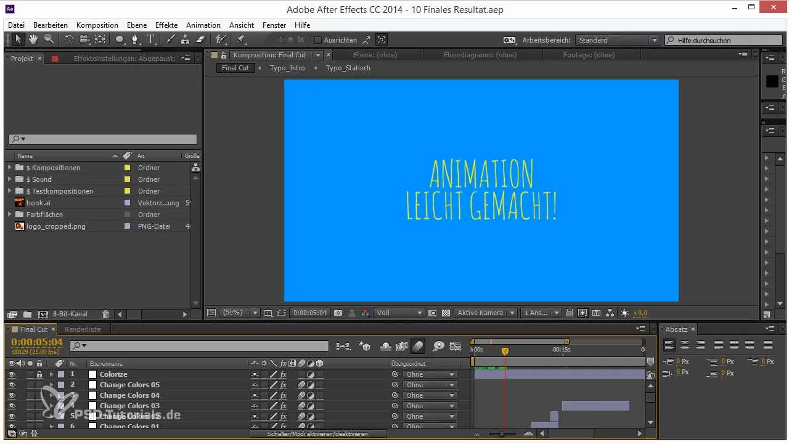
Task: Select the Rotation tool
Action: click(x=68, y=39)
